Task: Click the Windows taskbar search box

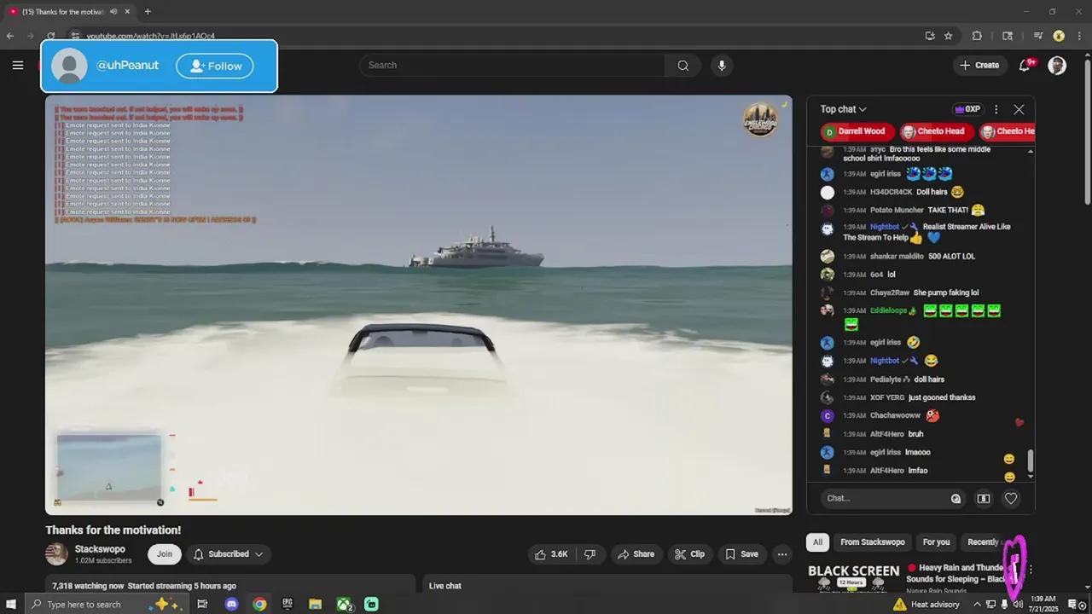Action: tap(106, 605)
